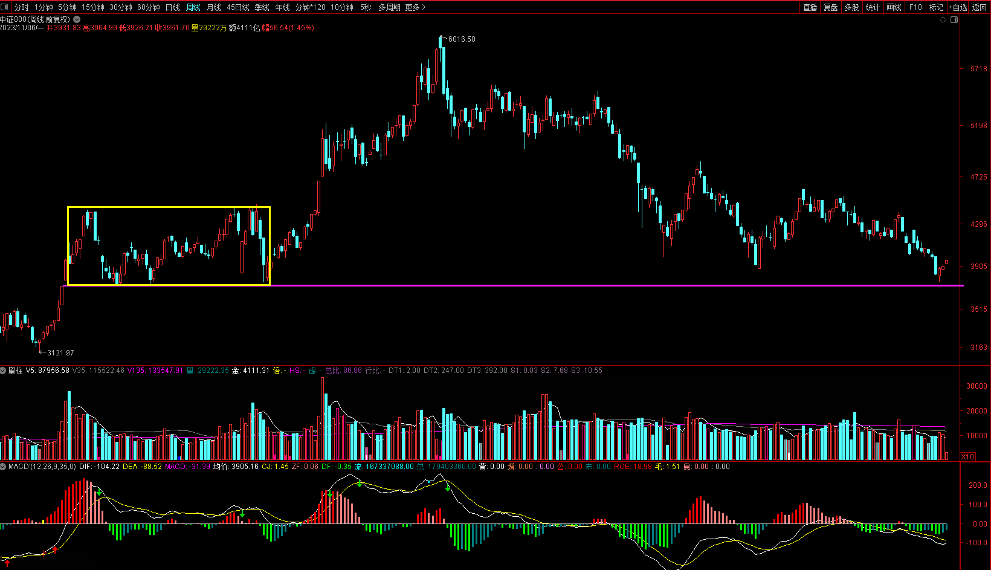This screenshot has height=570, width=991.
Task: Click the -100.0 MACD axis label
Action: [x=977, y=543]
